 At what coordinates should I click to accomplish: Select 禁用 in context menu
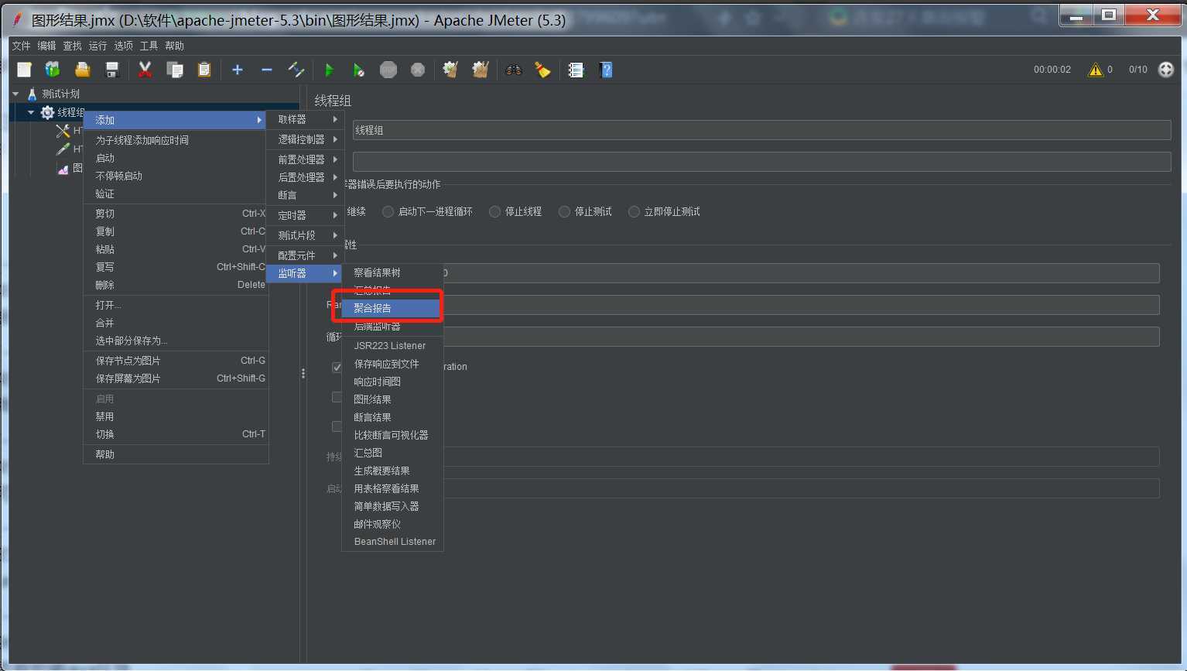(x=176, y=416)
